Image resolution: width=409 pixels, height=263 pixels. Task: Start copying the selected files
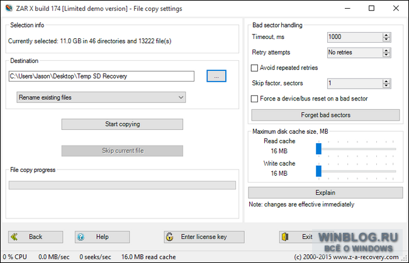[x=122, y=124]
